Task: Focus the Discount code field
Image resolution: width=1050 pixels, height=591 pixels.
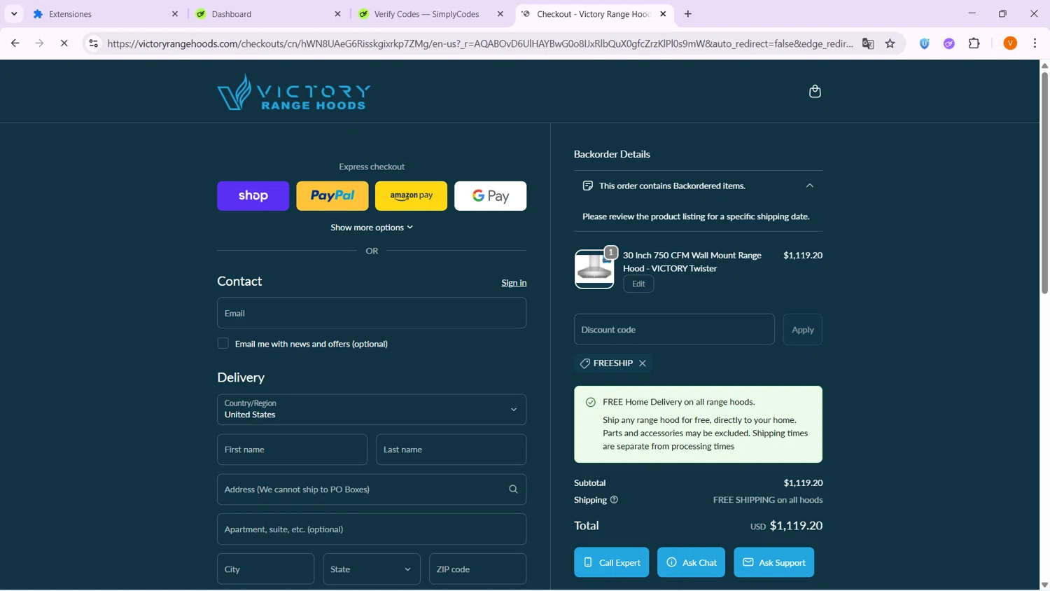Action: [674, 330]
